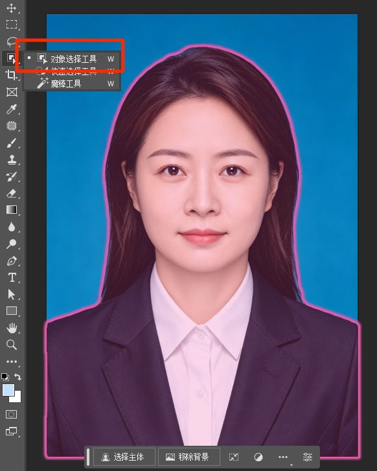Select the Zoom tool
The height and width of the screenshot is (471, 377).
coord(12,345)
